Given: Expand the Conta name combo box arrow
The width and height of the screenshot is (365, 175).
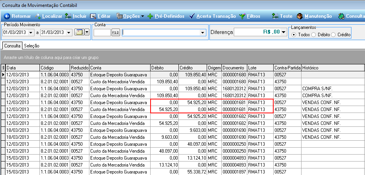Looking at the screenshot, I should (x=202, y=33).
